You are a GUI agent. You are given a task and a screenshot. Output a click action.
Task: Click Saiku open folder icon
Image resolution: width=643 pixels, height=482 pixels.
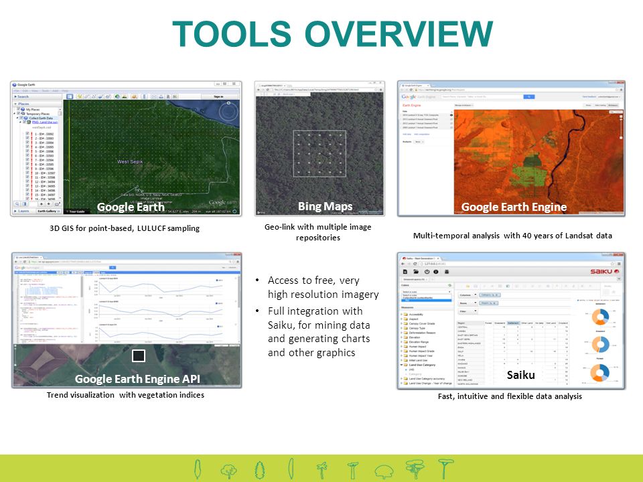(416, 271)
